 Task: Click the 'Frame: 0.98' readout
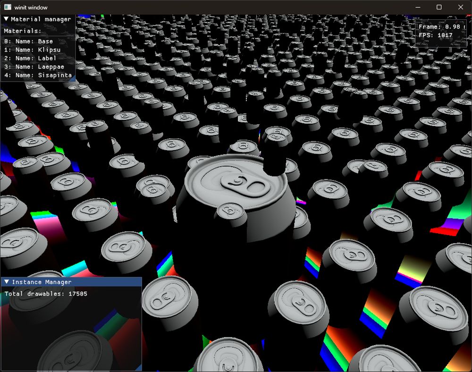[x=439, y=26]
